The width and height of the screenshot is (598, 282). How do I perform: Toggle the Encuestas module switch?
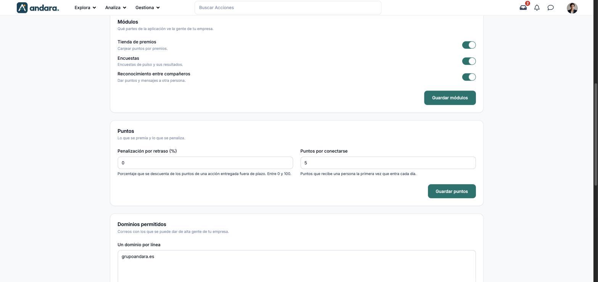coord(469,61)
